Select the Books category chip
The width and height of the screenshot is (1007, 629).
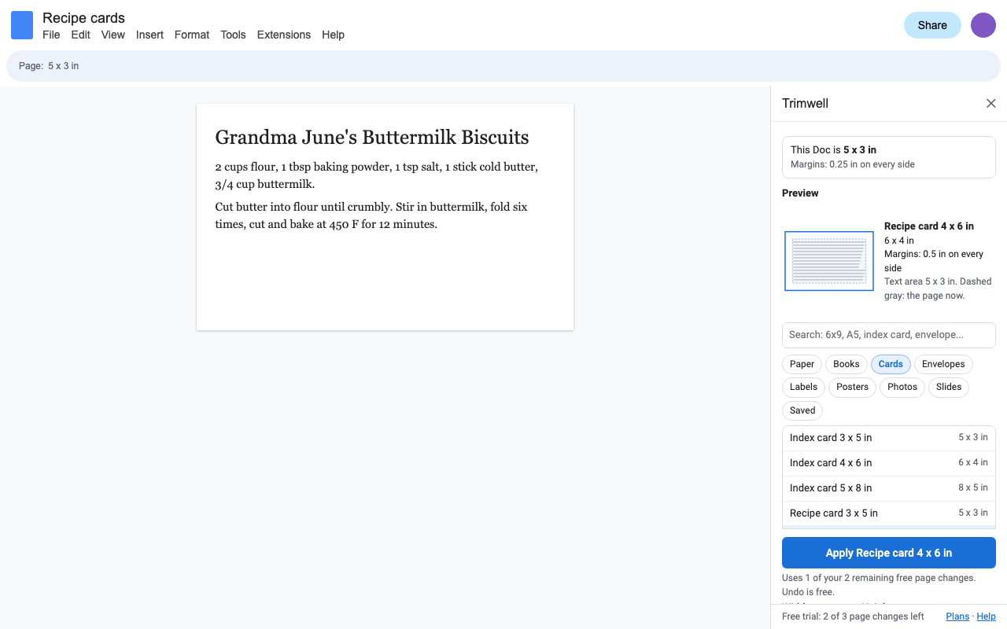(x=847, y=364)
